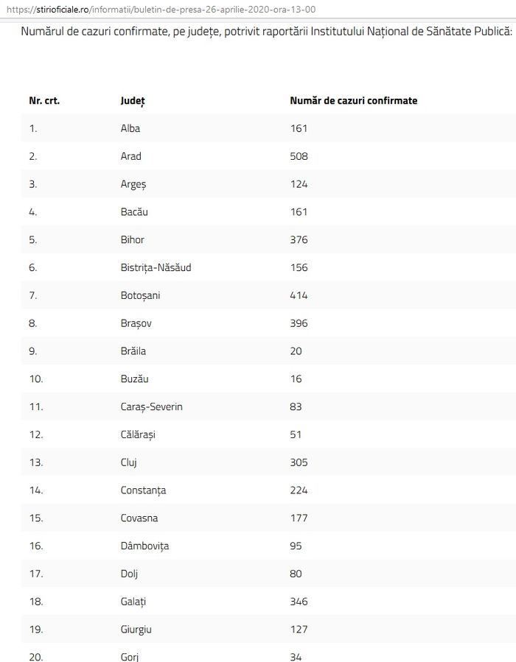The width and height of the screenshot is (516, 662).
Task: Select the Covasna value 177
Action: pyautogui.click(x=299, y=518)
